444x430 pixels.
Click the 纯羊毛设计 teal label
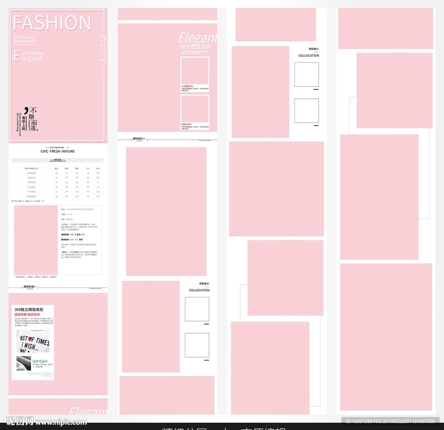coord(40,361)
